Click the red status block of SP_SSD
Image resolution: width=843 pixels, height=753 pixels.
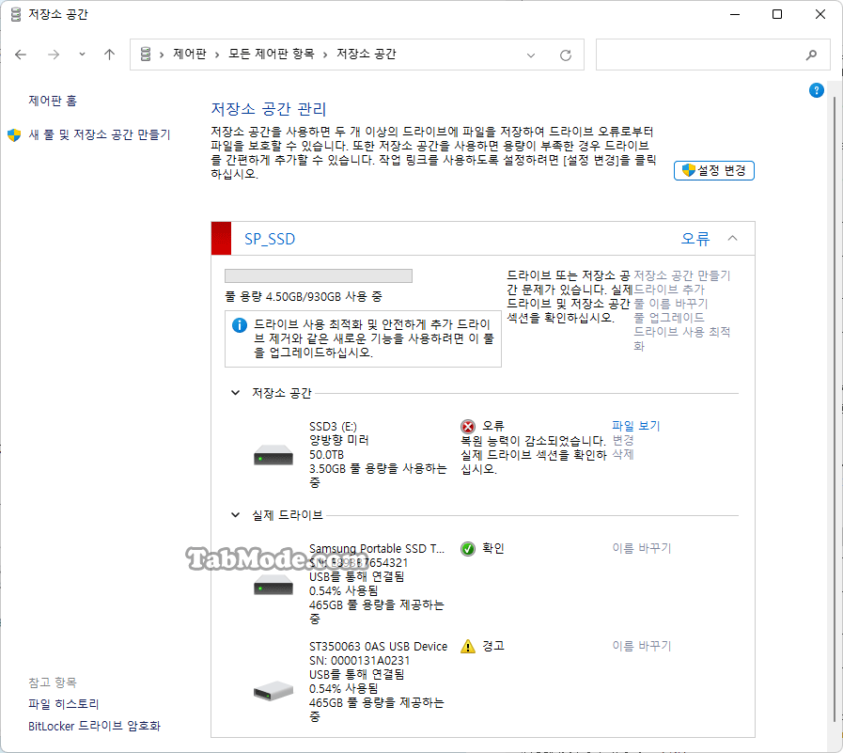(221, 238)
